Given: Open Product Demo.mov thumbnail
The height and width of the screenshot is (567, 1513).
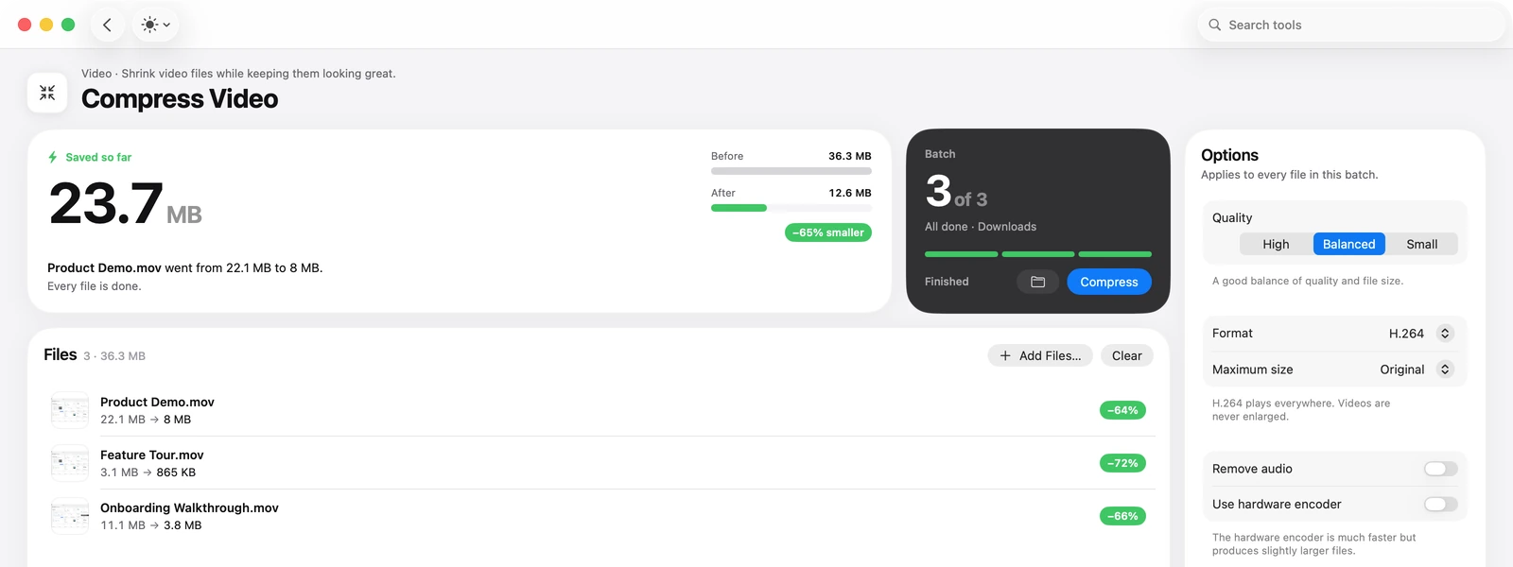Looking at the screenshot, I should [70, 410].
